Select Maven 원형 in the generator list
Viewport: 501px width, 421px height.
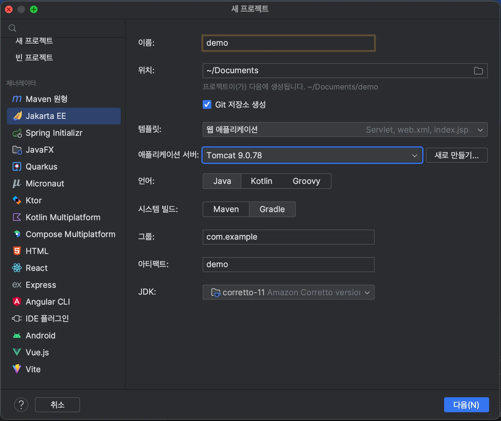pyautogui.click(x=47, y=99)
